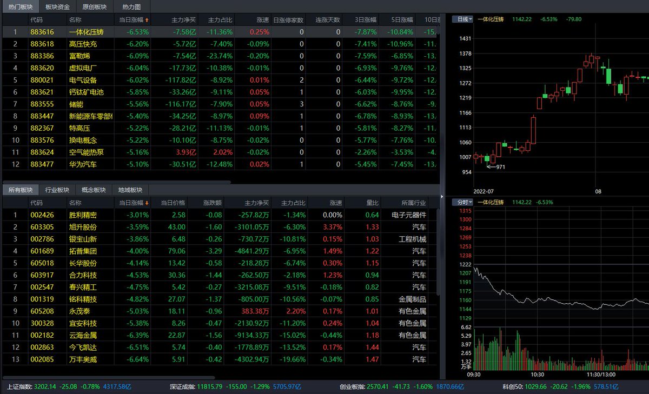Select the 所有板块 tab
Screen dimensions: 649x394
tap(20, 190)
